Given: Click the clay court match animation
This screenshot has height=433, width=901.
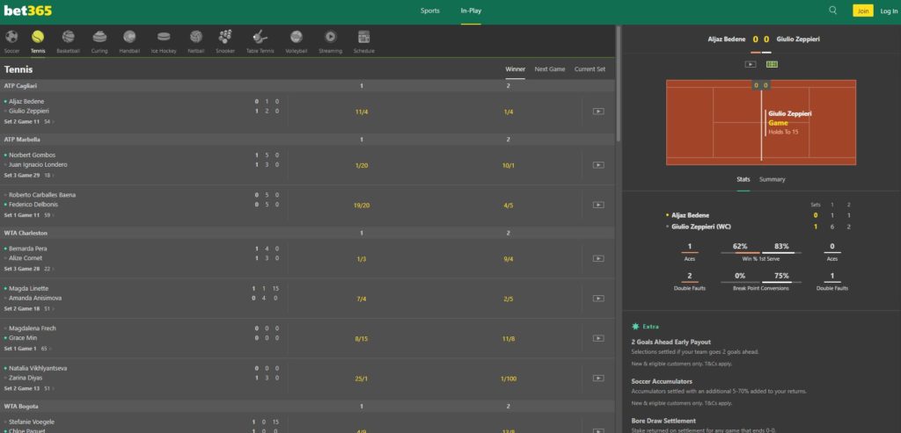Looking at the screenshot, I should tap(761, 122).
